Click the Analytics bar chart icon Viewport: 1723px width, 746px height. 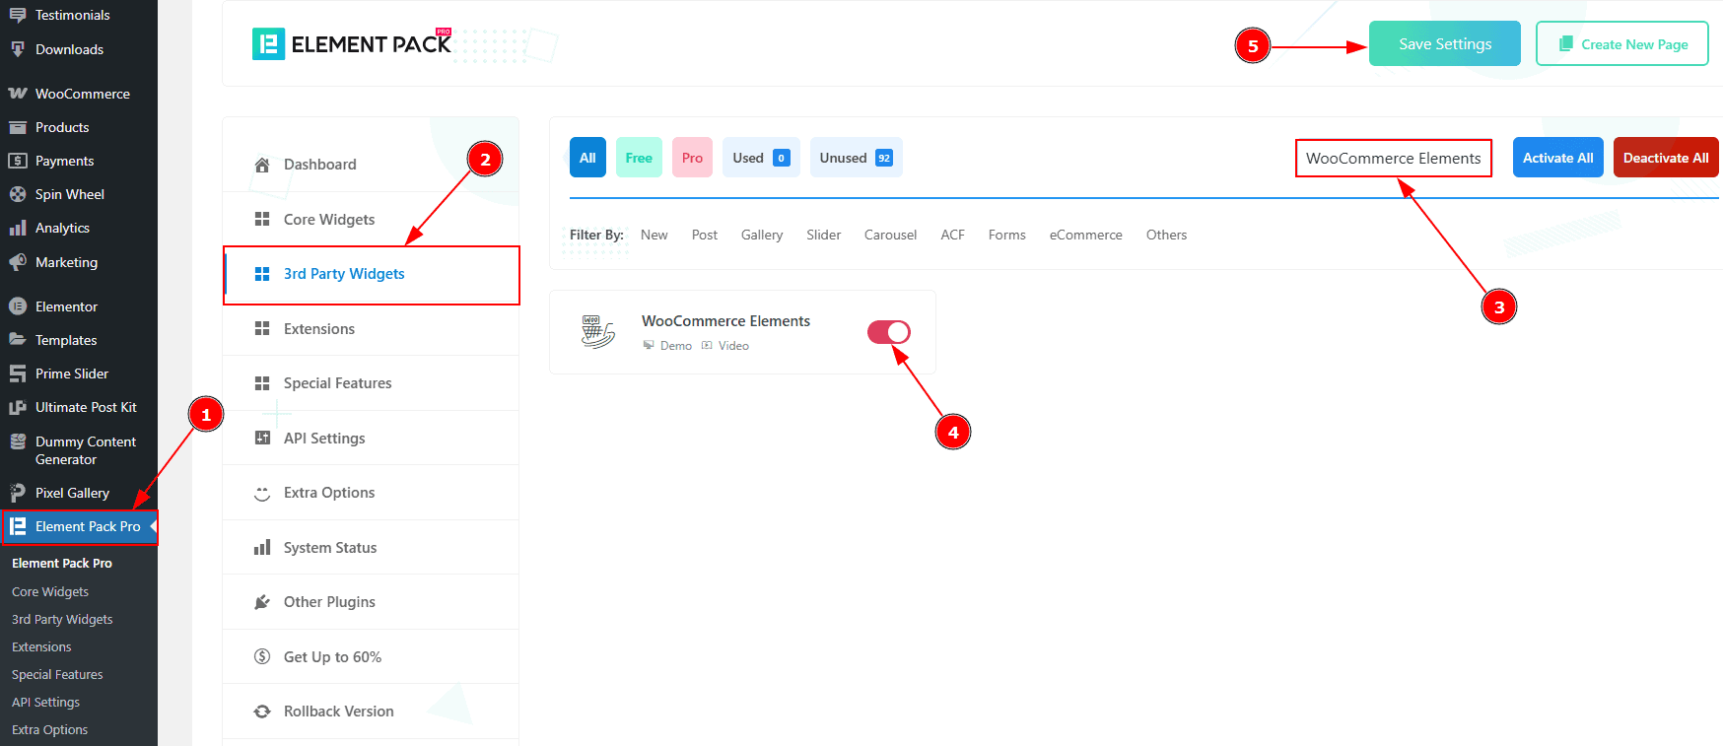click(x=18, y=228)
